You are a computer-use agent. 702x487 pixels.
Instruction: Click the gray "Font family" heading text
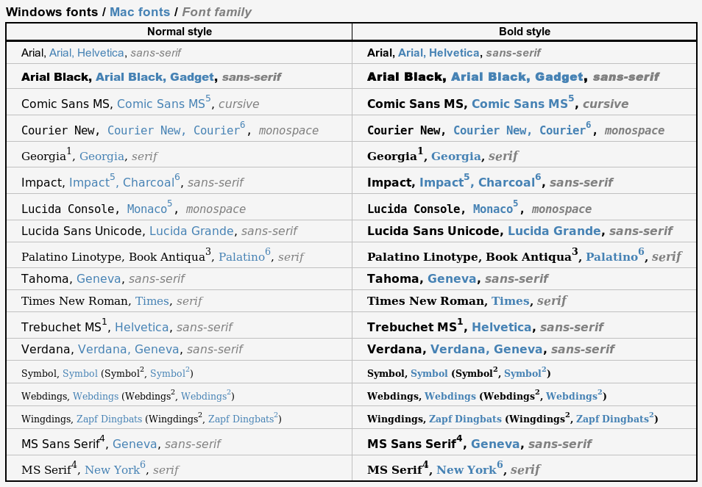pyautogui.click(x=216, y=12)
